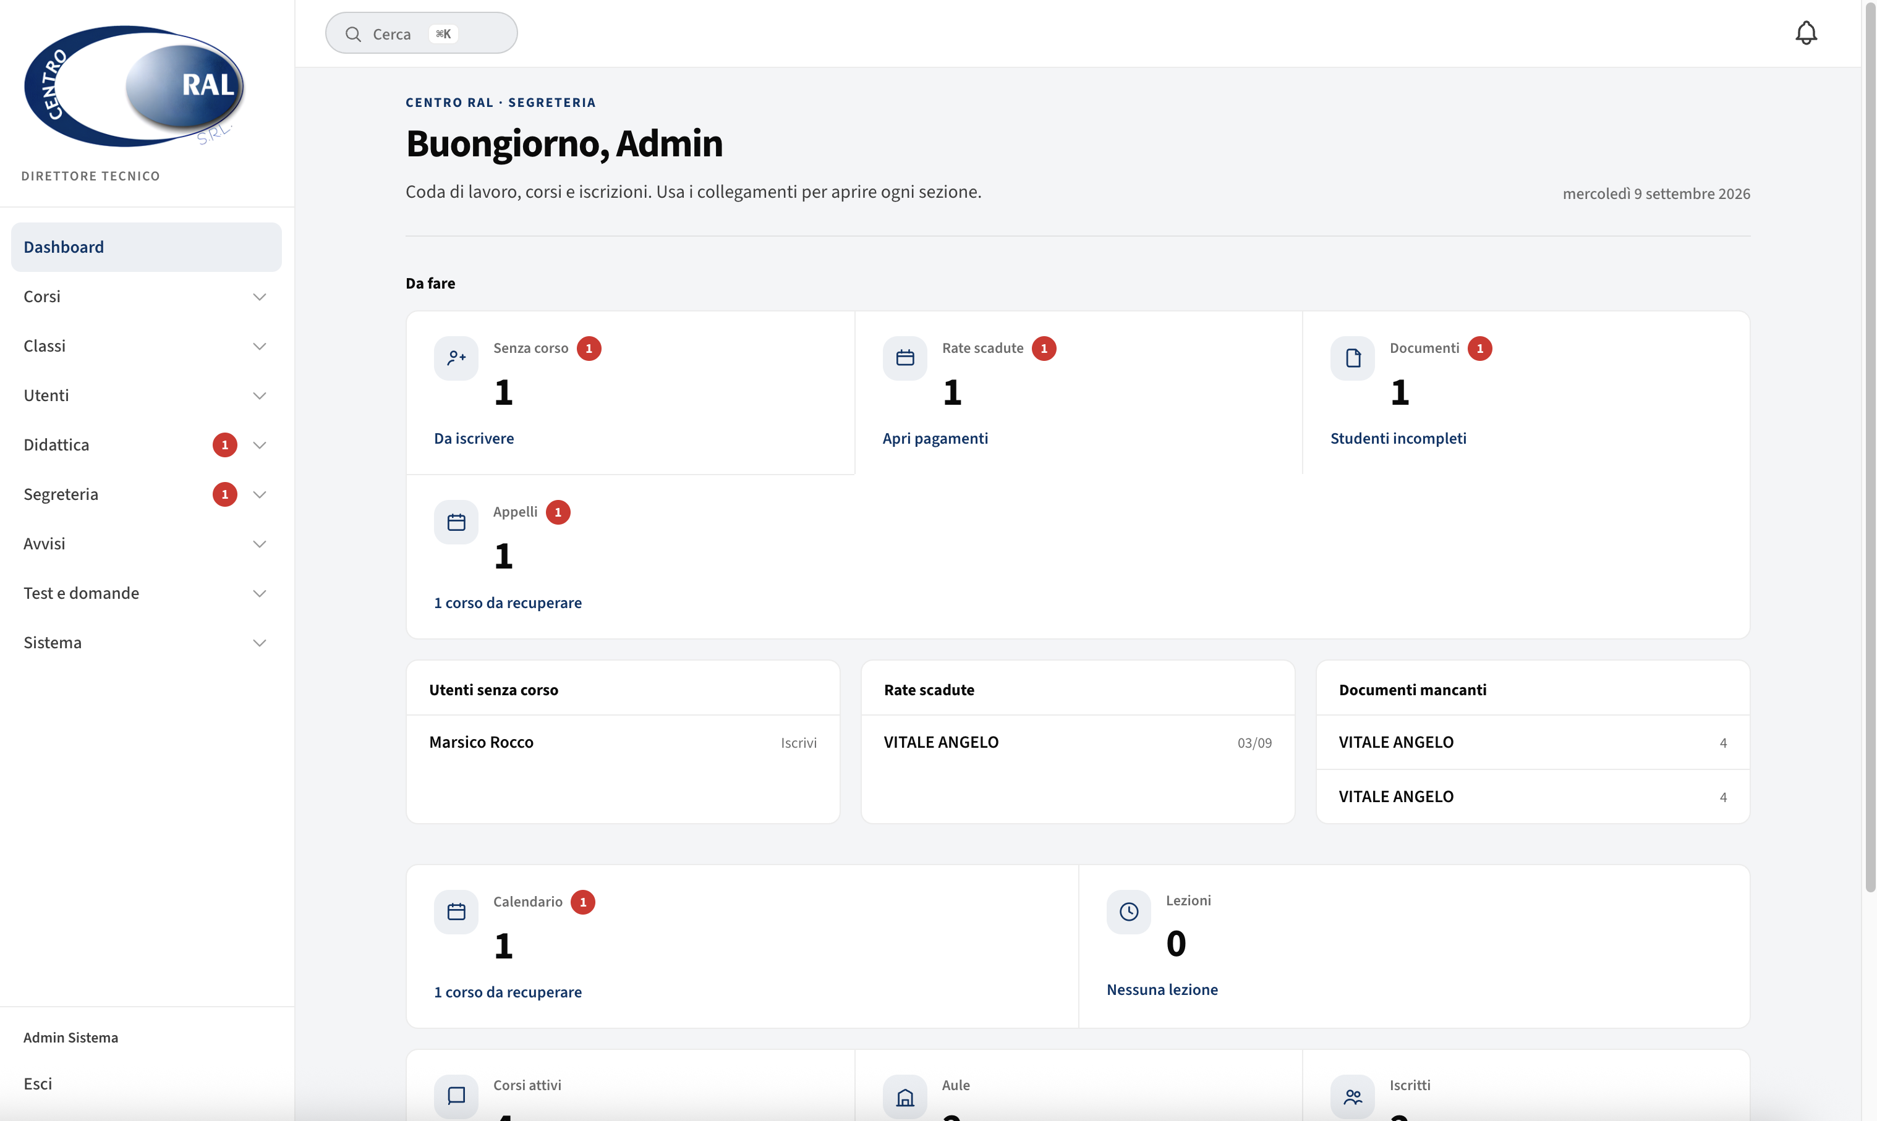Focus the Cerca search field
Viewport: 1877px width, 1121px height.
point(421,33)
